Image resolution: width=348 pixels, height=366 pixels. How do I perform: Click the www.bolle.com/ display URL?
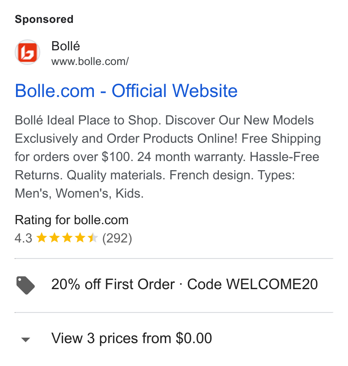[x=90, y=62]
